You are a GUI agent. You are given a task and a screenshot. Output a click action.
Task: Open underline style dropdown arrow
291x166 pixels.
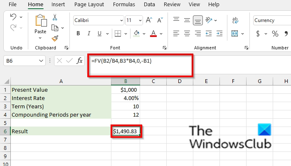[107, 34]
